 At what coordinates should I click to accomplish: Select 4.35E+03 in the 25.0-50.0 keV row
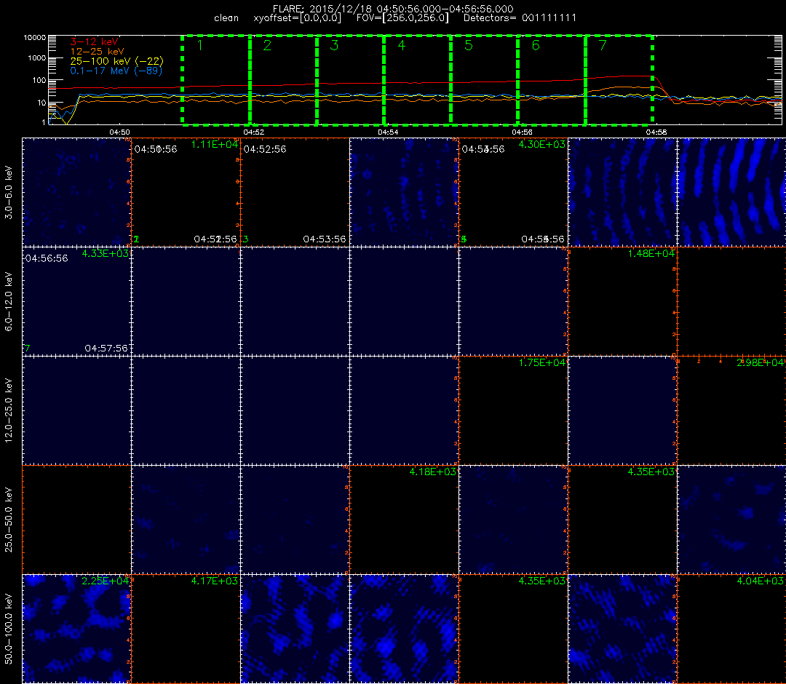click(651, 472)
